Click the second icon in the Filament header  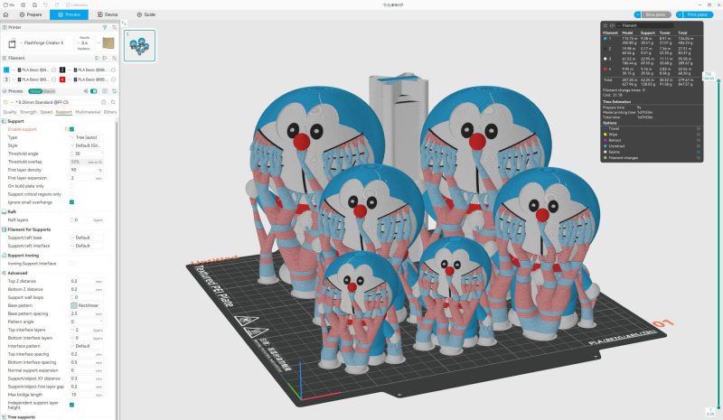[105, 58]
